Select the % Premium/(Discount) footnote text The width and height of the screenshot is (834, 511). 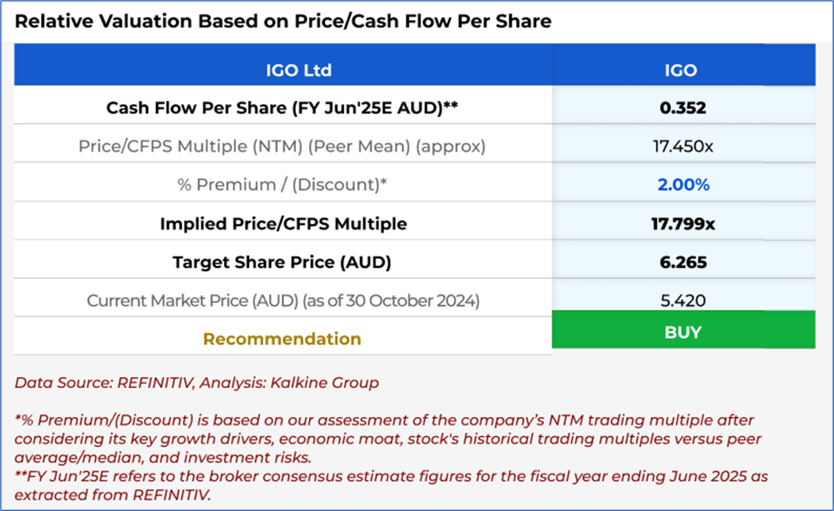click(x=383, y=438)
